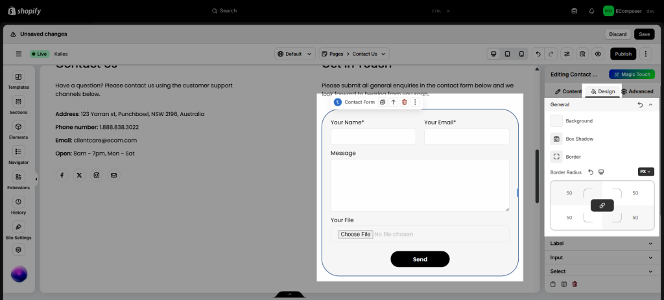Open the PX unit dropdown

646,172
